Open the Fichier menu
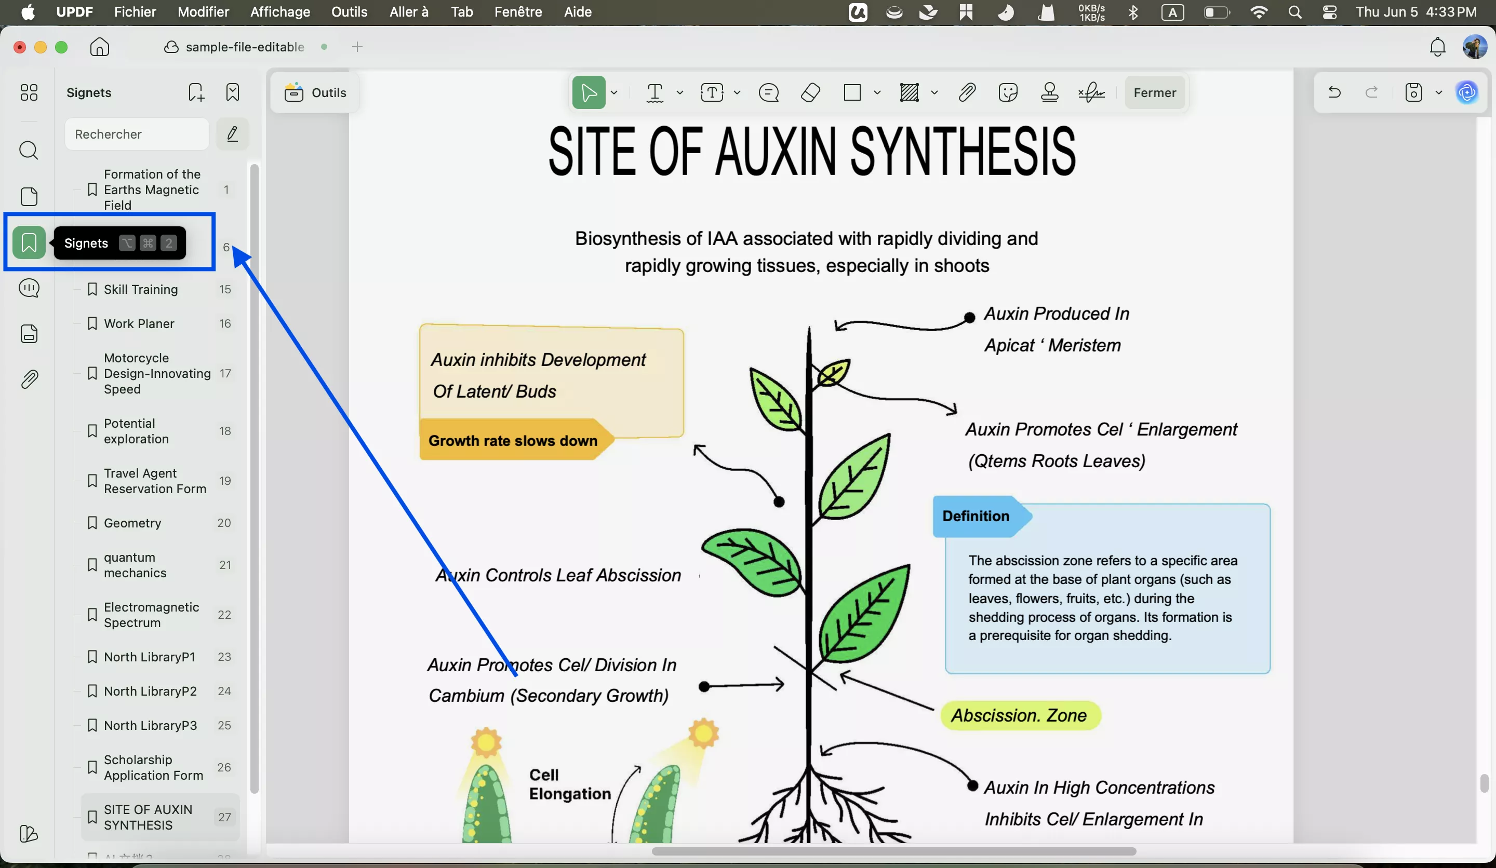Viewport: 1496px width, 868px height. click(135, 12)
